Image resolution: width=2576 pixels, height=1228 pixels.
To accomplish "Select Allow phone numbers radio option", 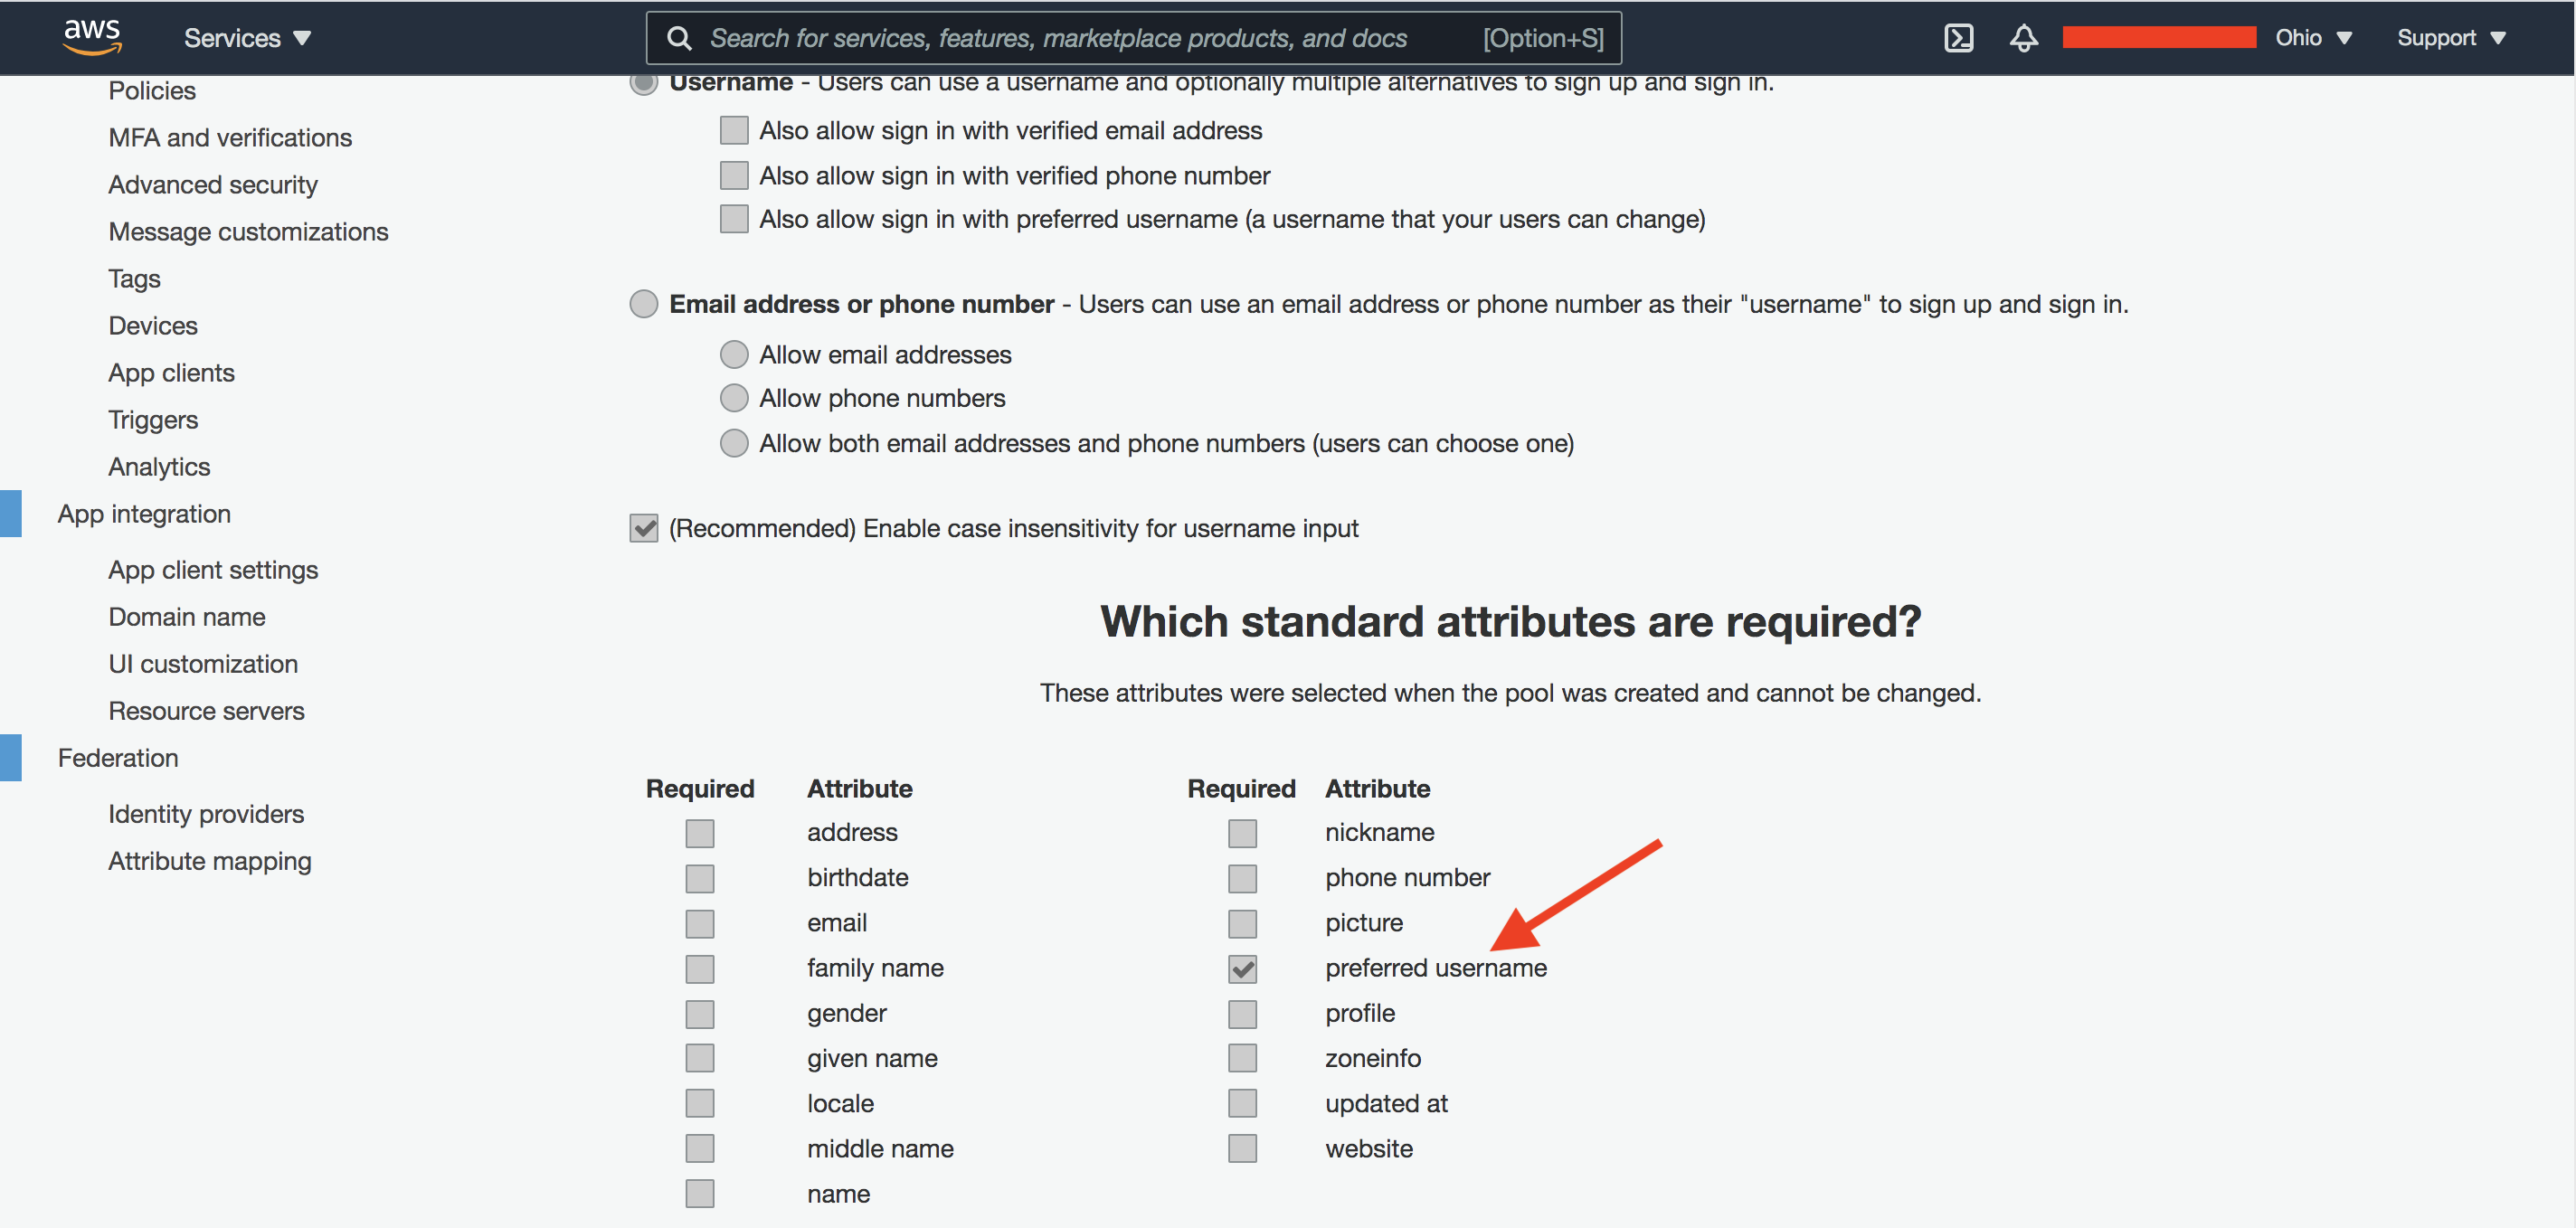I will (733, 398).
